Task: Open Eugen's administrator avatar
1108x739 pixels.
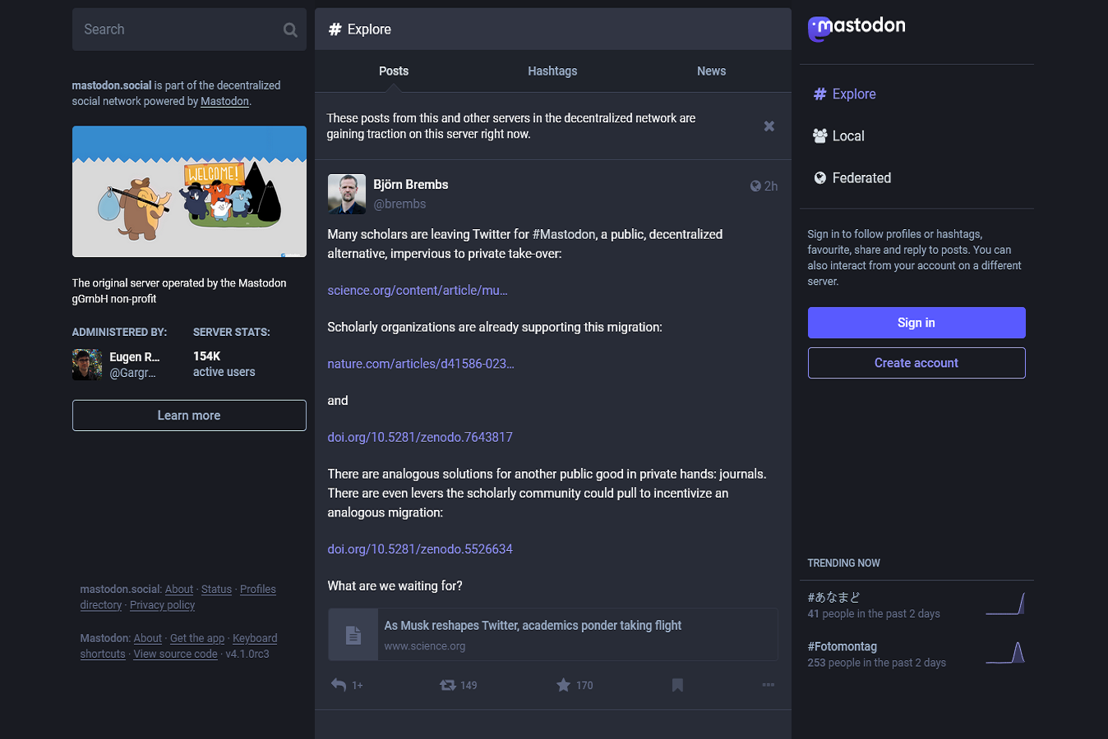Action: pos(87,365)
